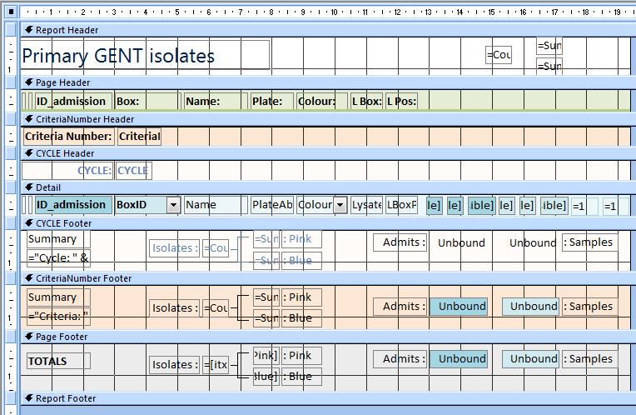
Task: Select =Cou control in CriteriaNumber Footer
Action: 216,308
